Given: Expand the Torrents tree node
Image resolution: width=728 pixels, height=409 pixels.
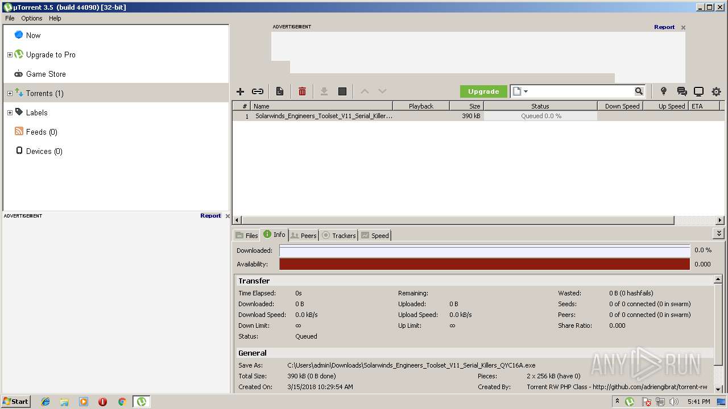Looking at the screenshot, I should tap(10, 94).
